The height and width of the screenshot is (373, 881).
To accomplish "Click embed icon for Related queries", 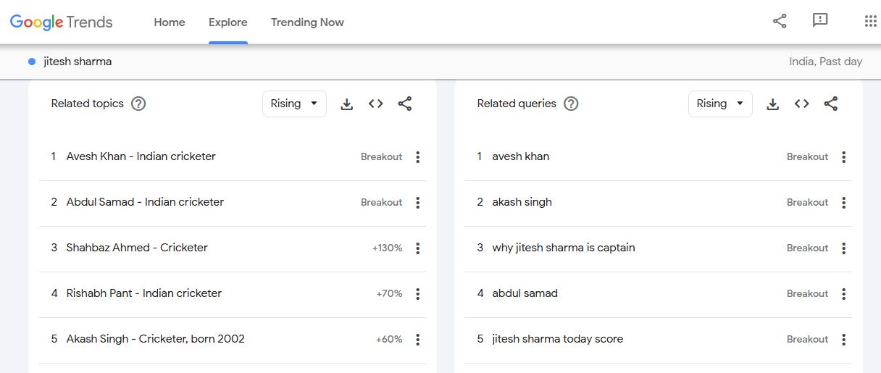I will [x=801, y=104].
